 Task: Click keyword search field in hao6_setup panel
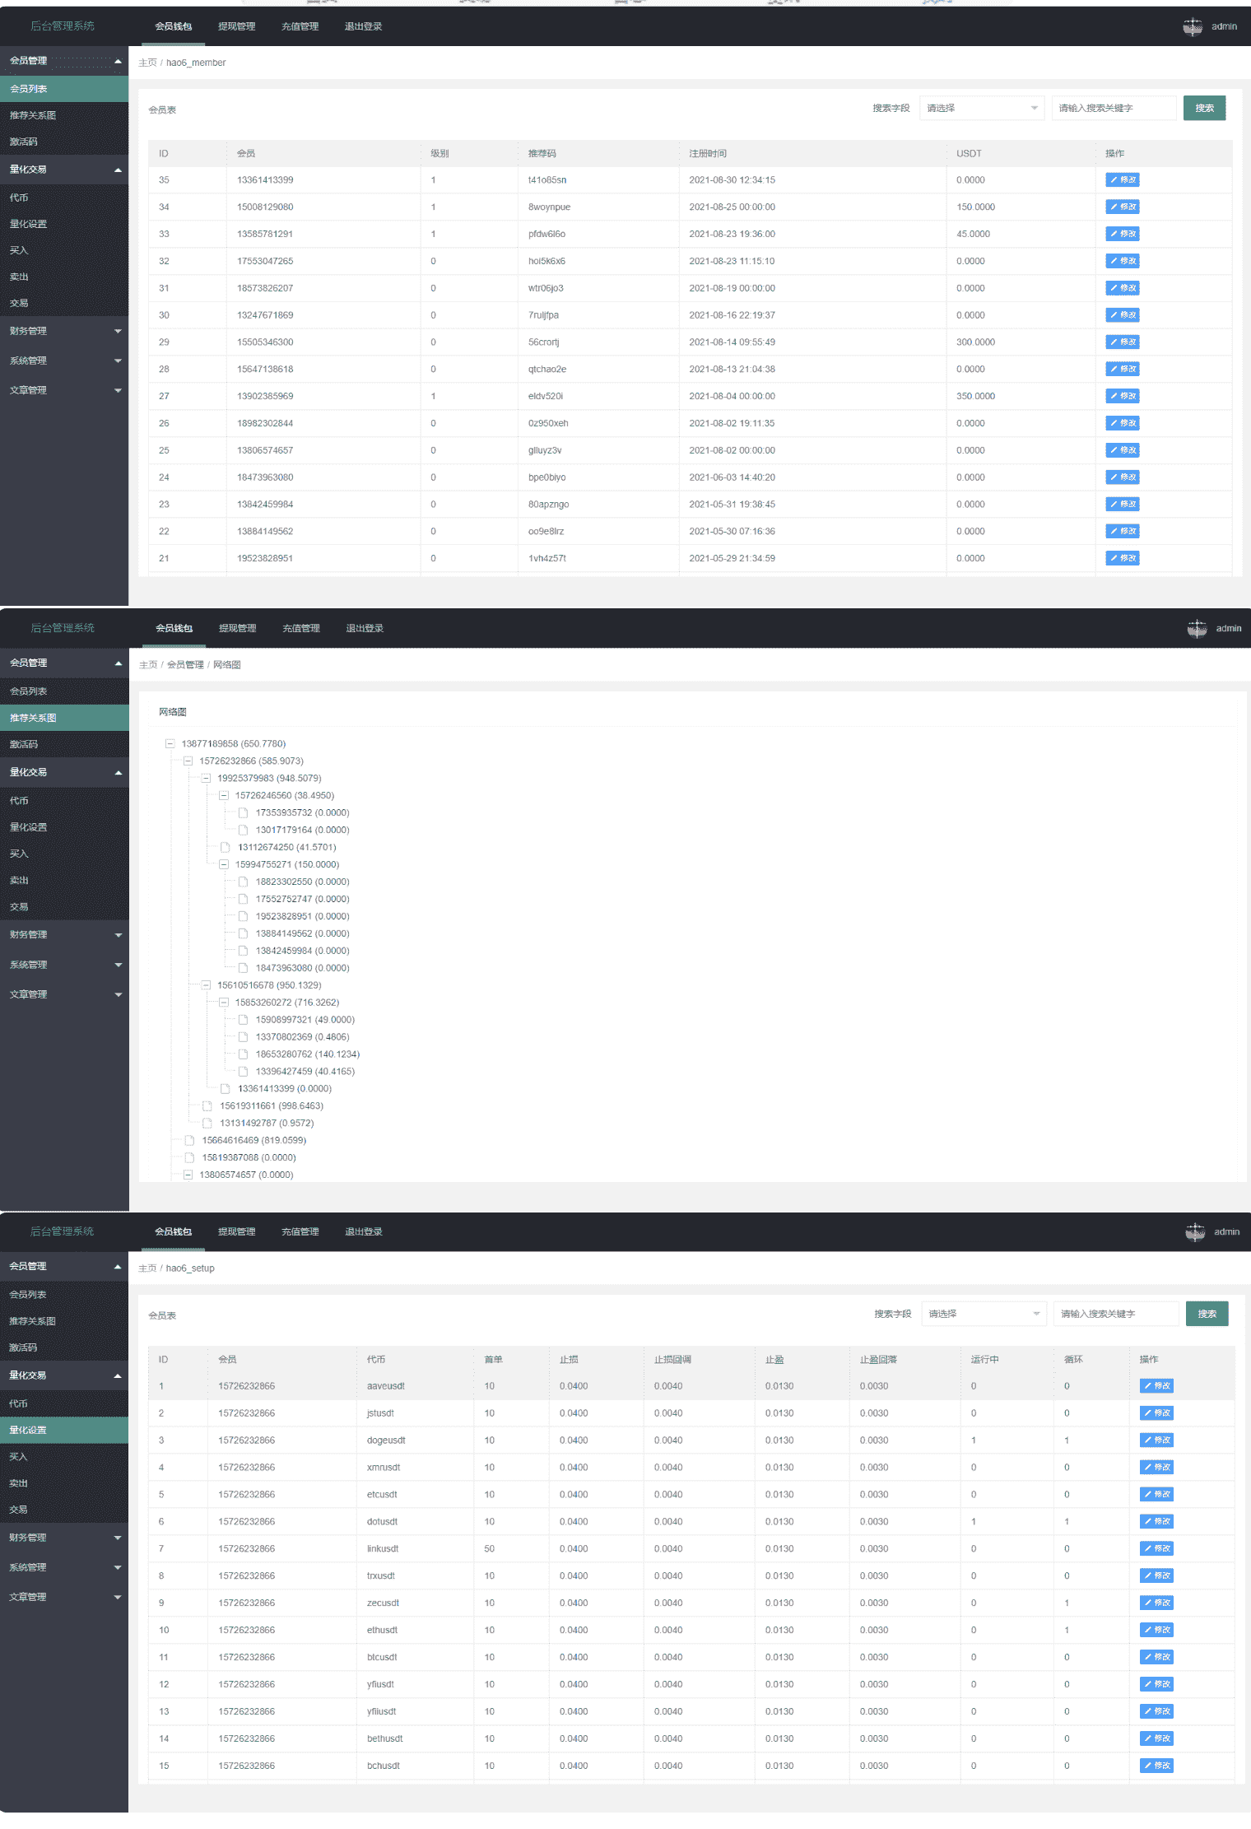(1116, 1314)
